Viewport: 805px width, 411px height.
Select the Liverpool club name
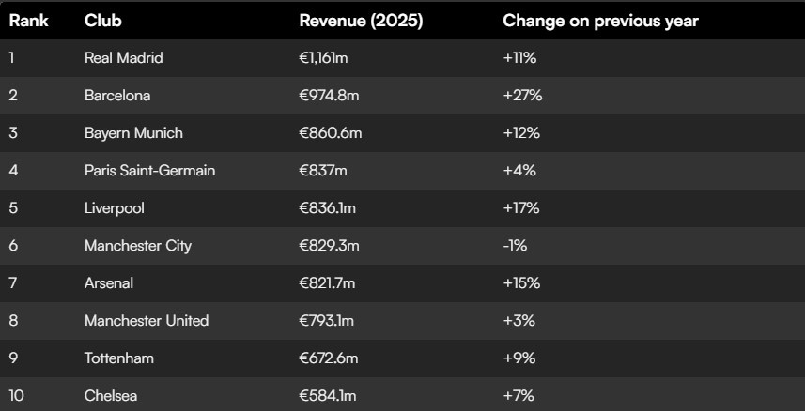[115, 208]
